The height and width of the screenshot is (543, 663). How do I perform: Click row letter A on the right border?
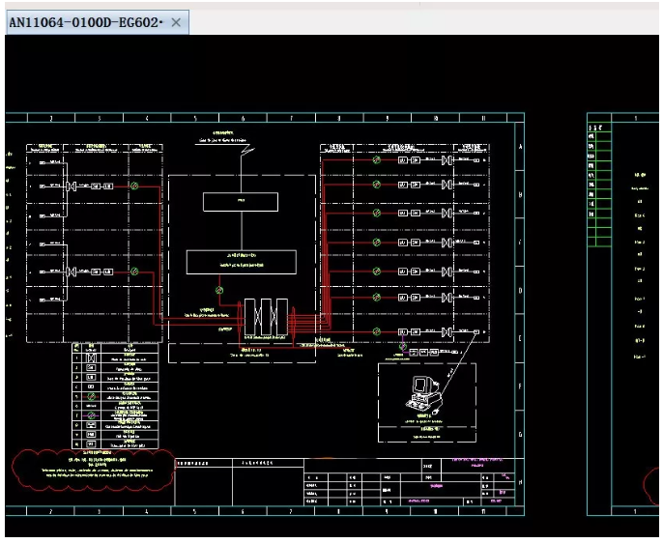[520, 147]
